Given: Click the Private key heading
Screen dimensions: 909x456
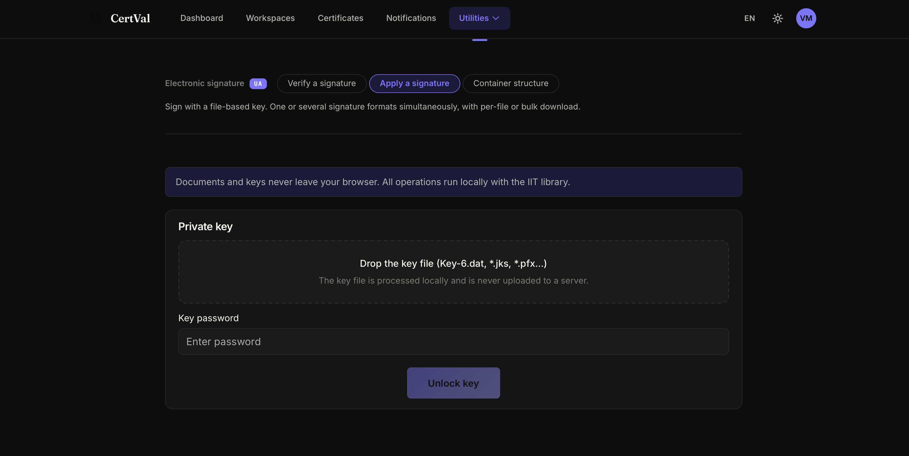Looking at the screenshot, I should click(x=205, y=226).
